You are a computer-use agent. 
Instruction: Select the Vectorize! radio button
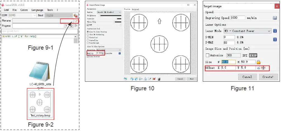pyautogui.click(x=88, y=37)
